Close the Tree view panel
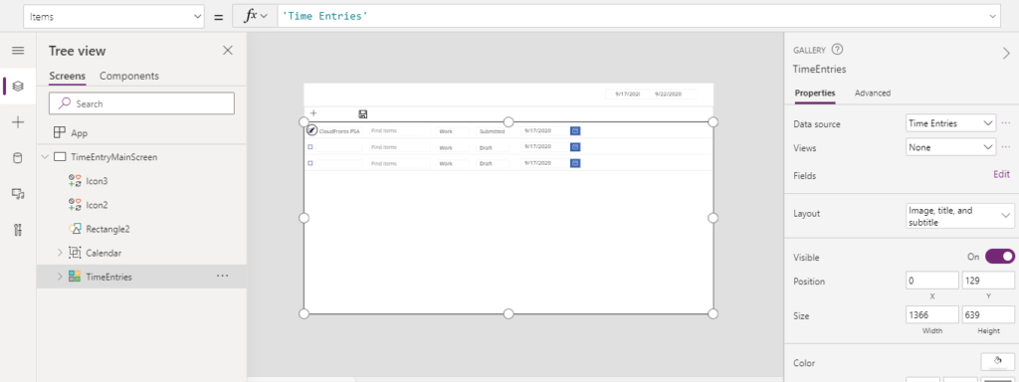 (228, 51)
